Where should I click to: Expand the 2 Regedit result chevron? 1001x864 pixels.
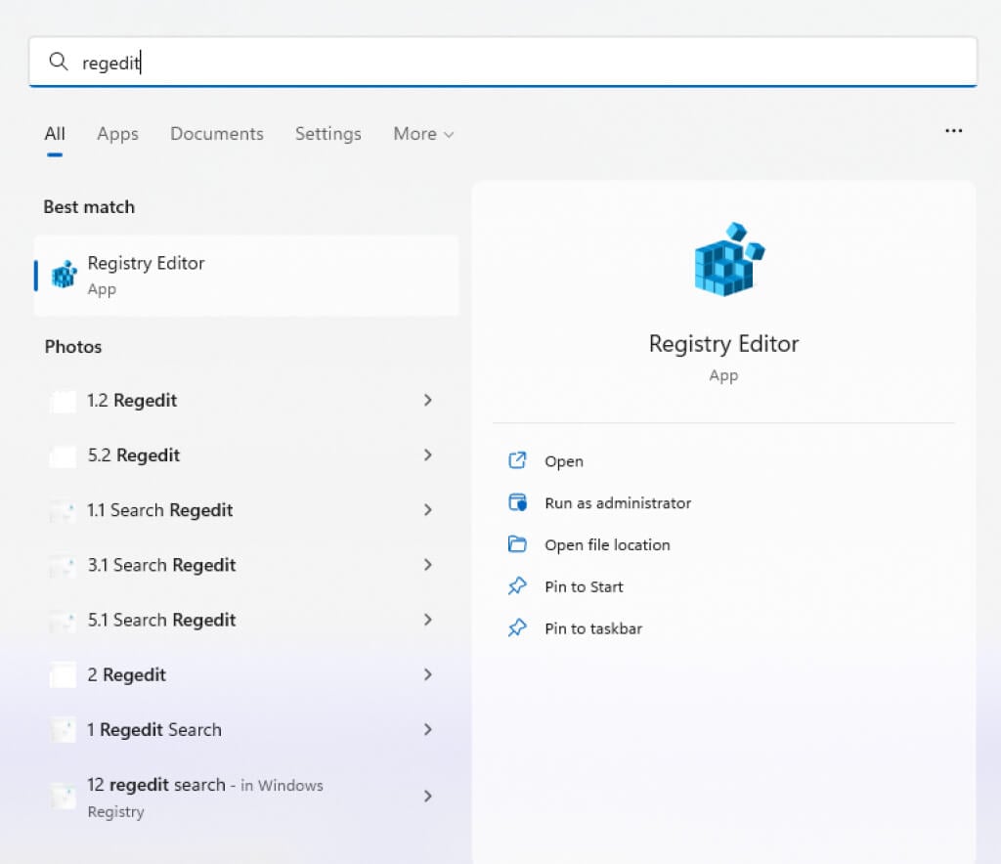pyautogui.click(x=428, y=674)
